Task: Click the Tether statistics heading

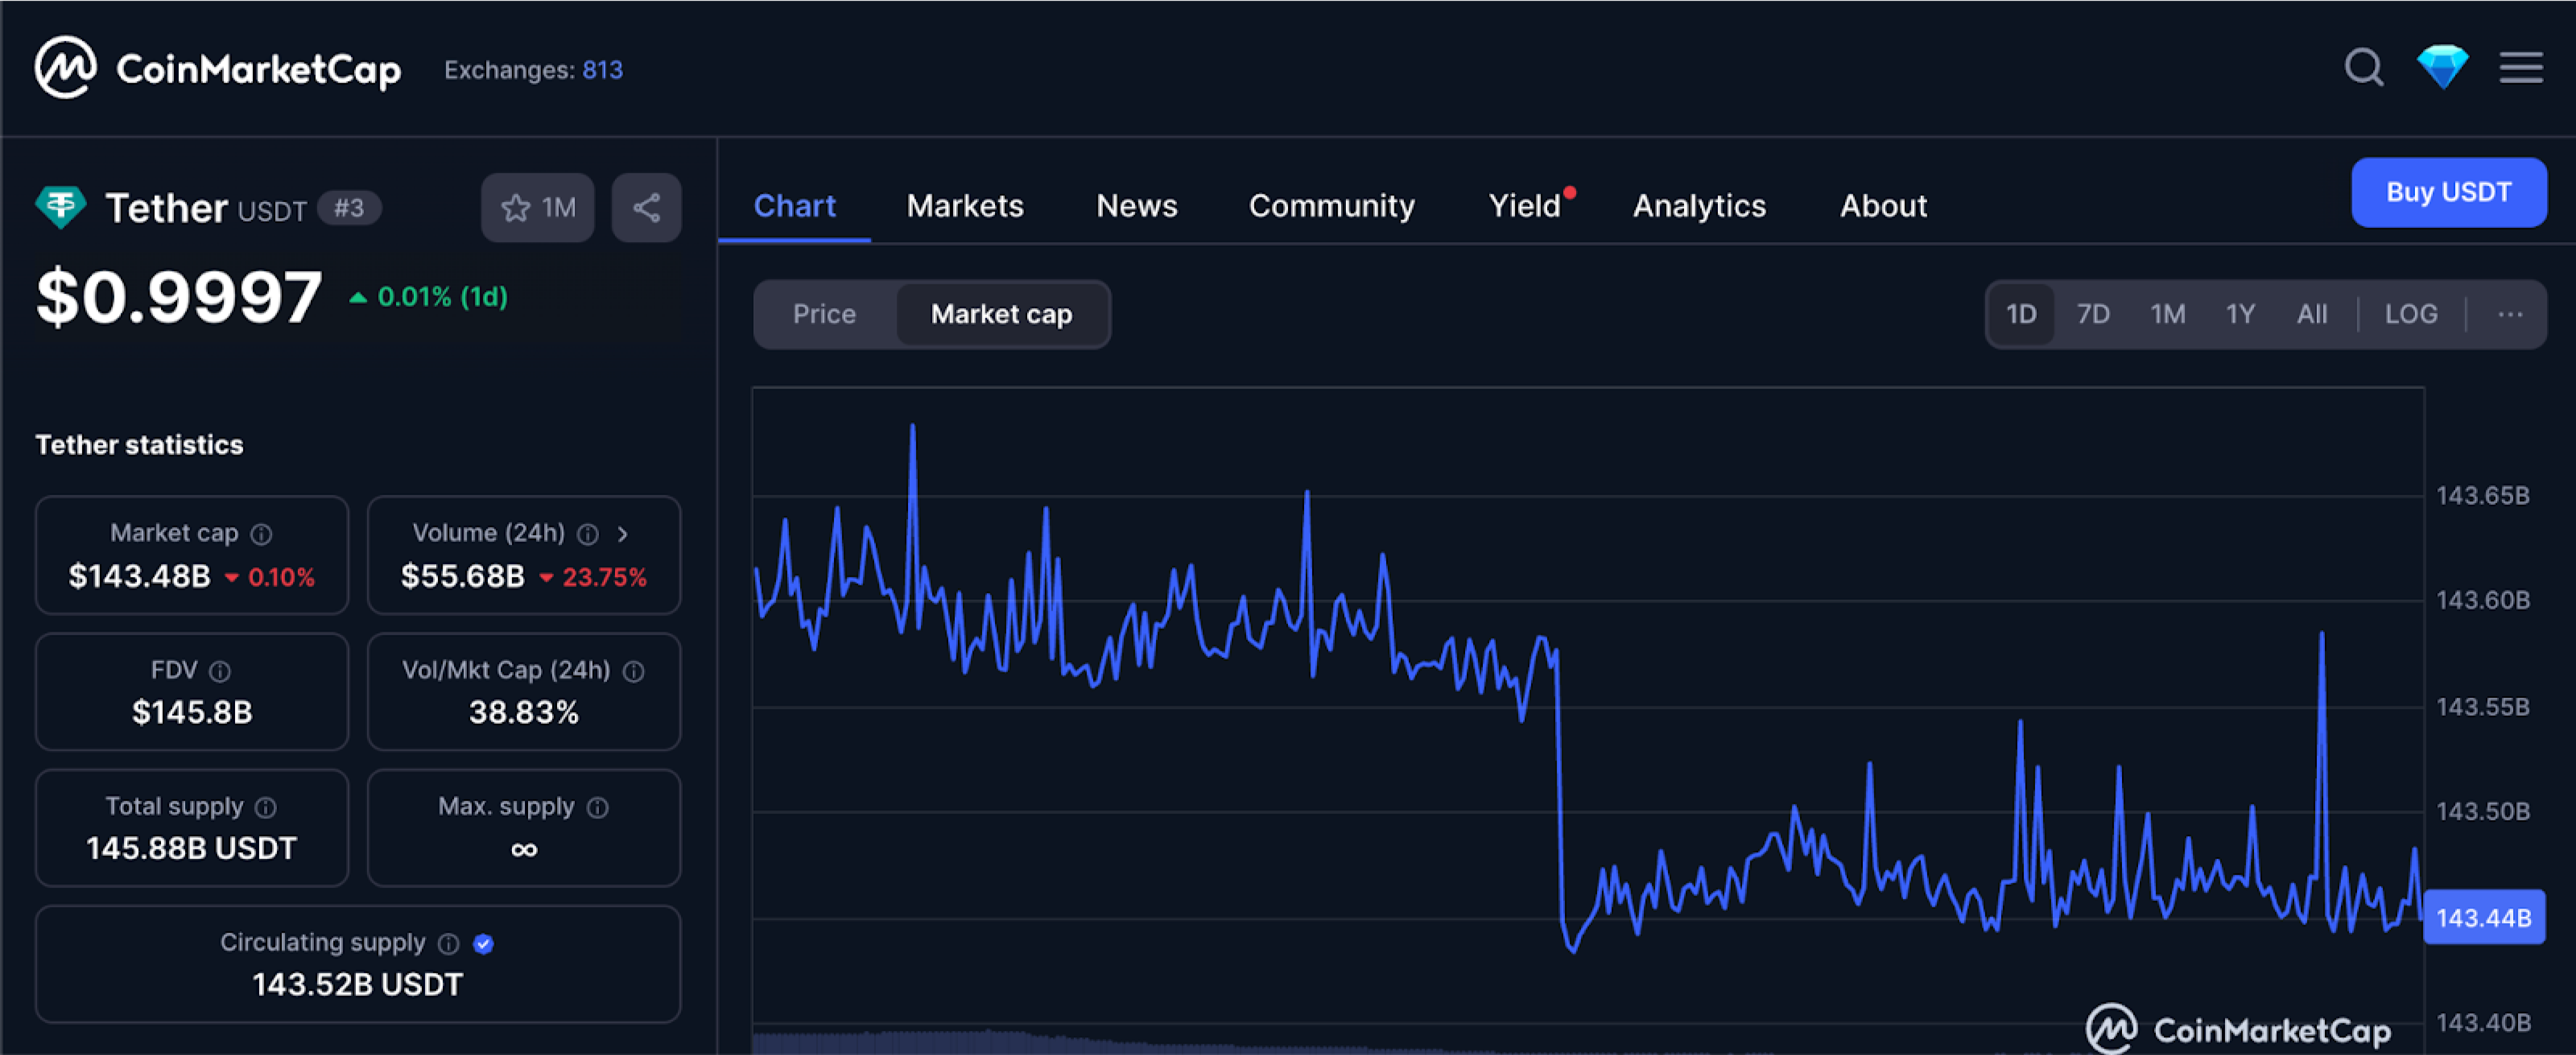Action: 139,445
